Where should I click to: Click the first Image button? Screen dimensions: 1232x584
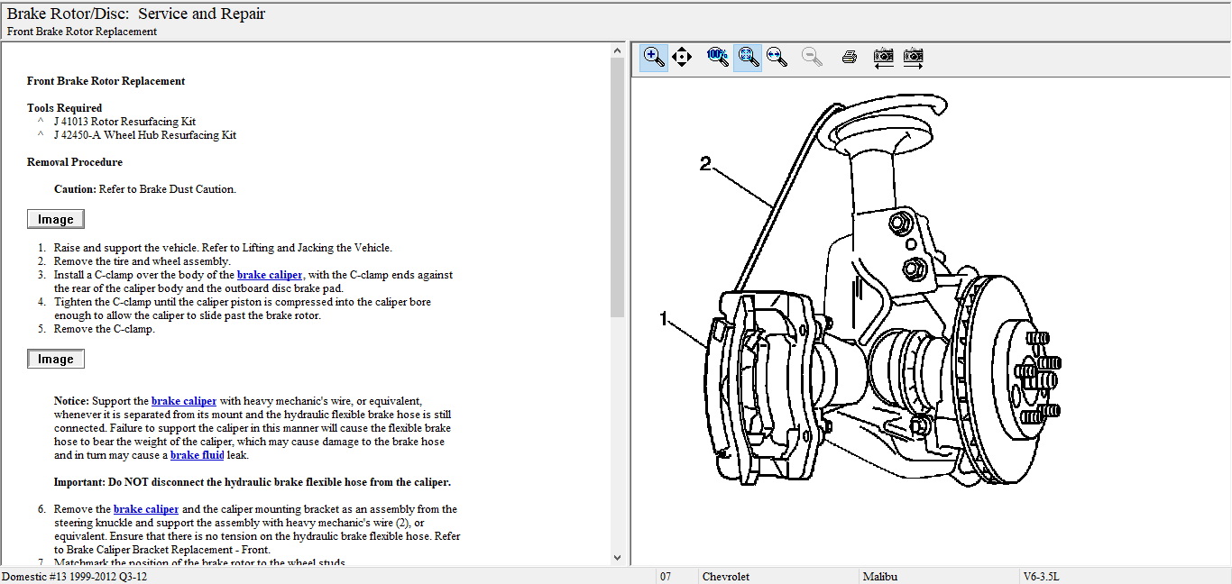pos(56,219)
